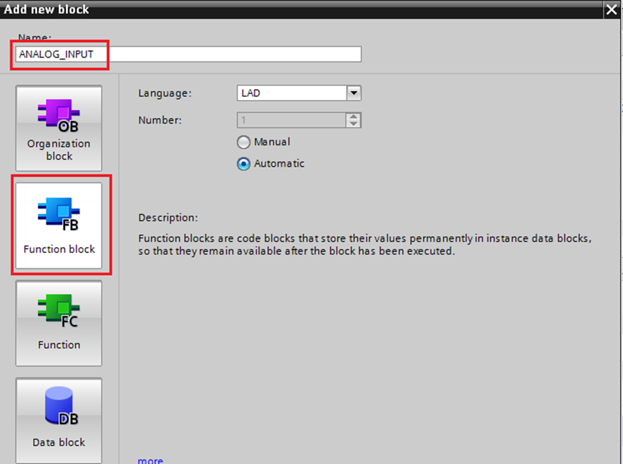Click the 'Organization block' text label
Screen dimensions: 623x464
[59, 150]
